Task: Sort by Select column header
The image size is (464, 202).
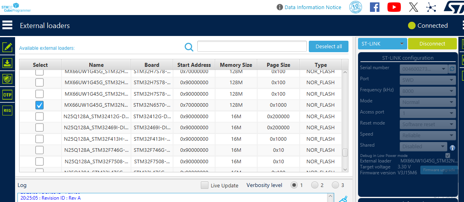Action: tap(40, 65)
